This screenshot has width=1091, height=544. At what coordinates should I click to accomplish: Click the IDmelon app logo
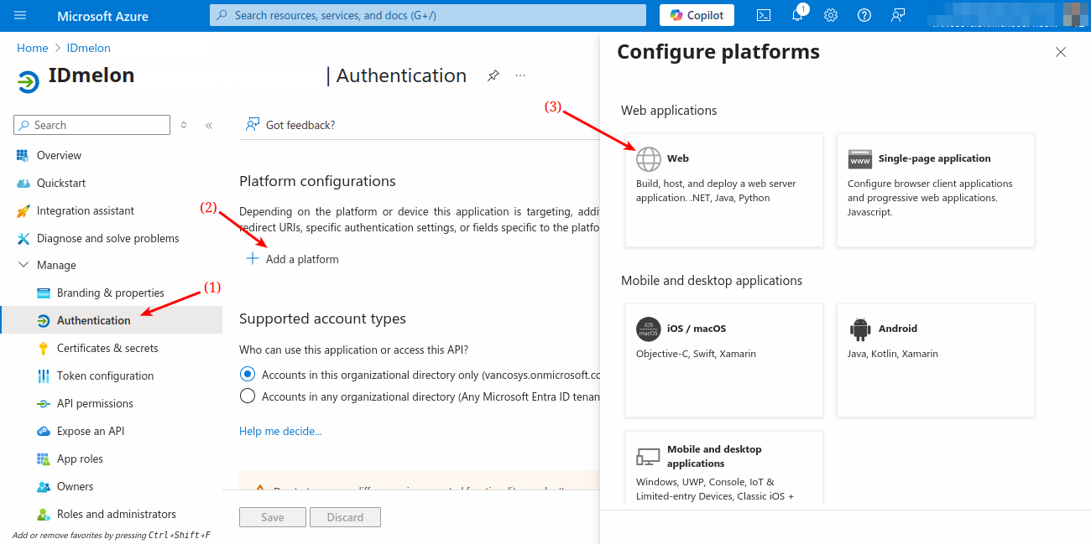coord(28,81)
